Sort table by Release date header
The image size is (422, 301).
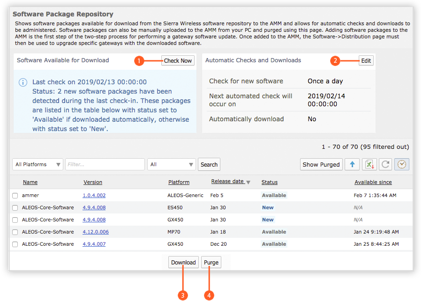[x=227, y=182]
